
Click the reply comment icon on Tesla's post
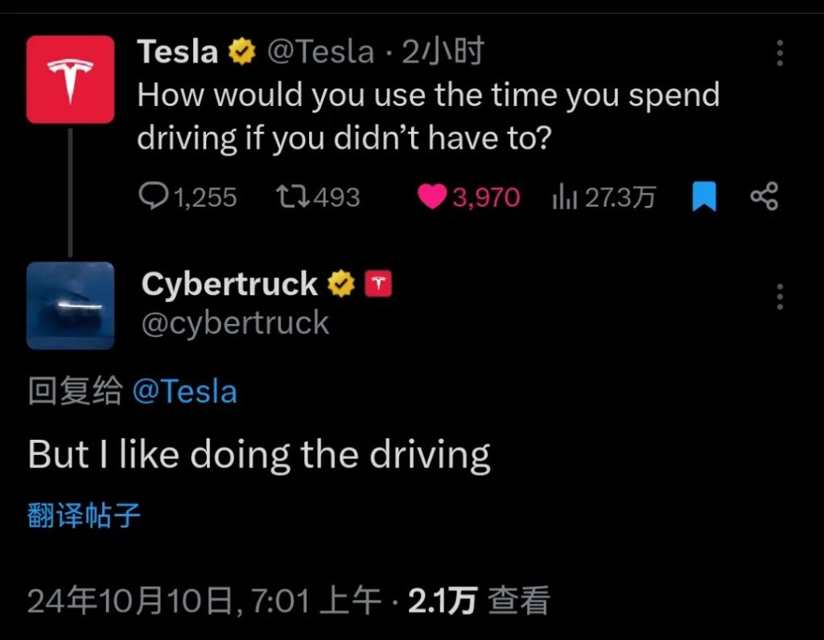pyautogui.click(x=153, y=197)
